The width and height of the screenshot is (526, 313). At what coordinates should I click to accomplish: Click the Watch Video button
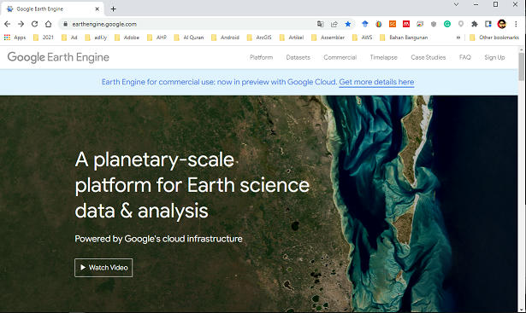pyautogui.click(x=103, y=268)
